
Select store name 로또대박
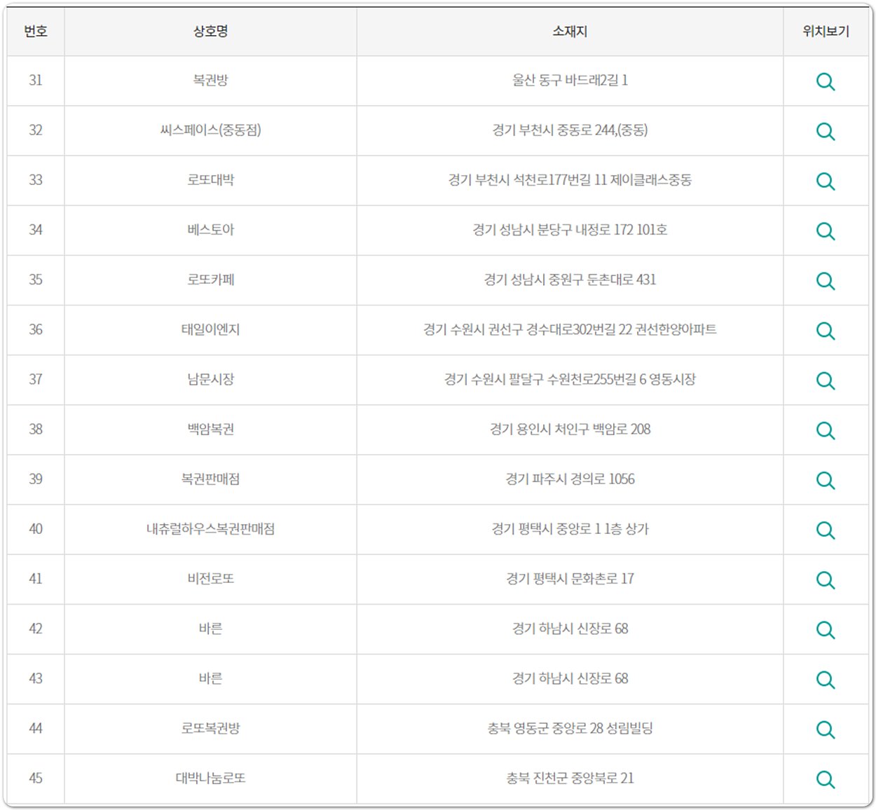point(210,179)
